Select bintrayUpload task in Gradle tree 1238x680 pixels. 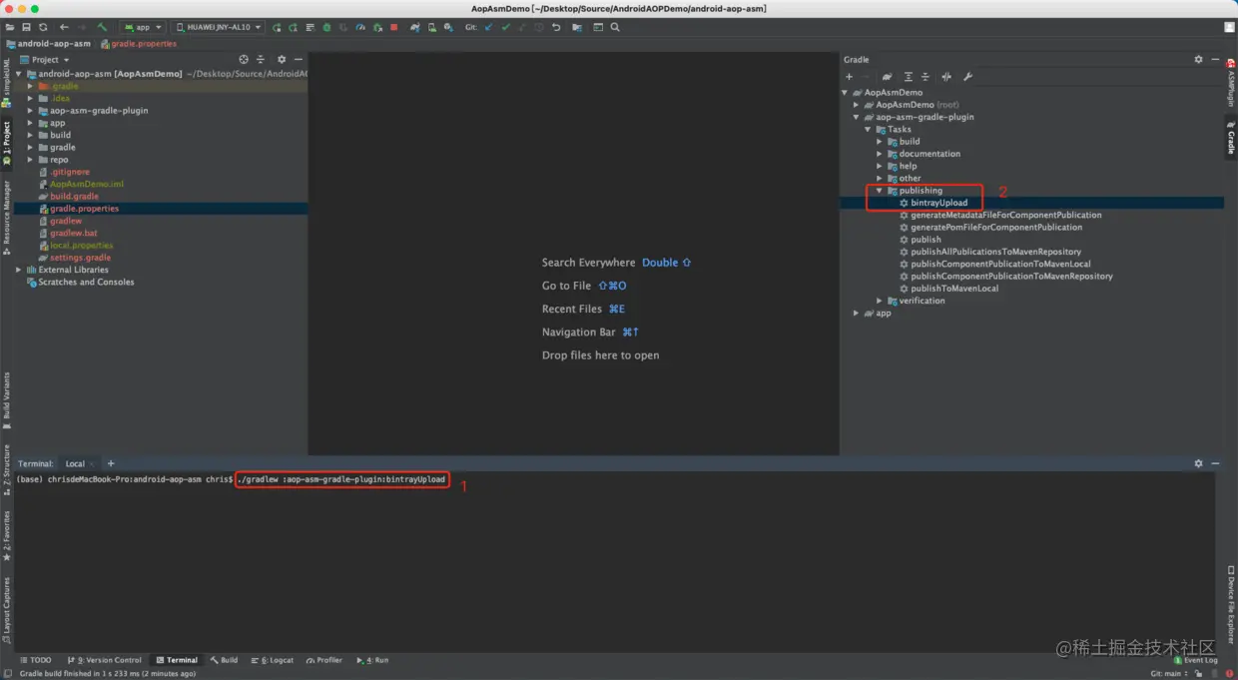[938, 203]
